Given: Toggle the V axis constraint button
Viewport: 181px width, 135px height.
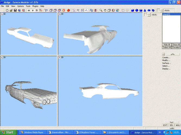Looking at the screenshot, I should click(33, 10).
